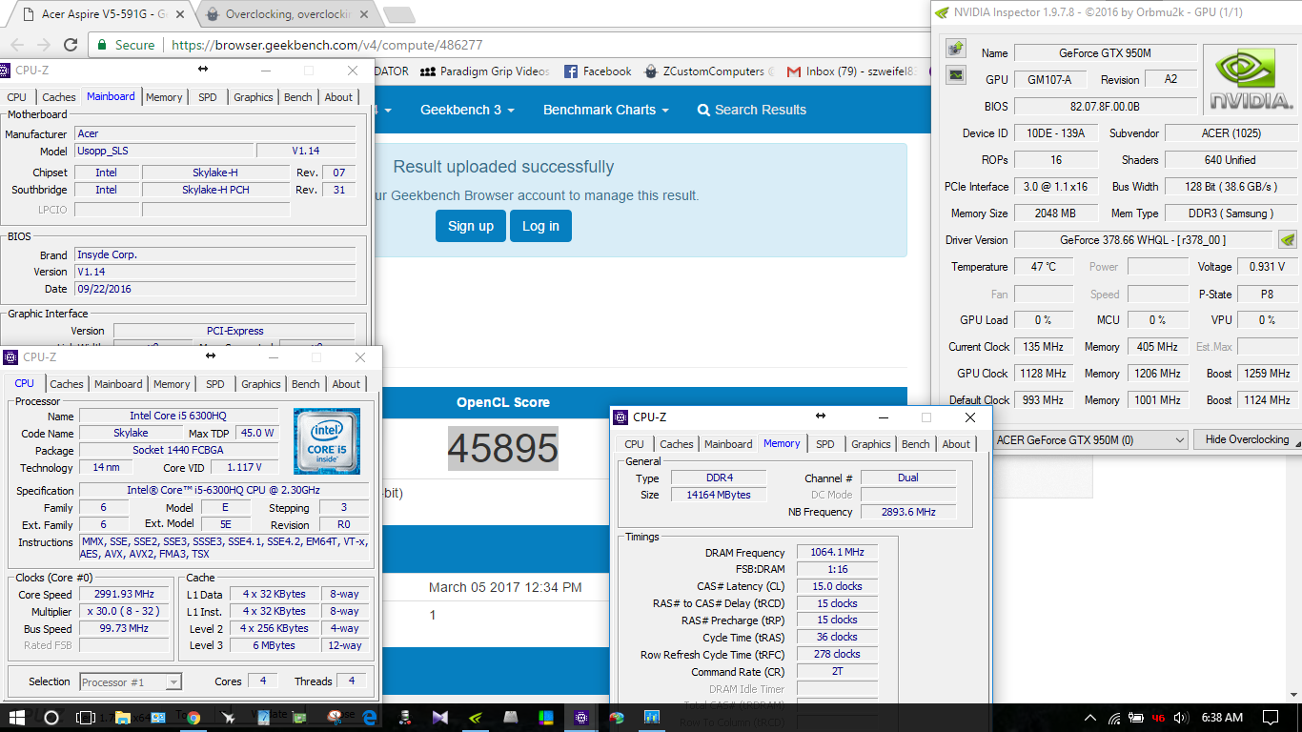
Task: Open Task View on the taskbar
Action: pyautogui.click(x=86, y=717)
